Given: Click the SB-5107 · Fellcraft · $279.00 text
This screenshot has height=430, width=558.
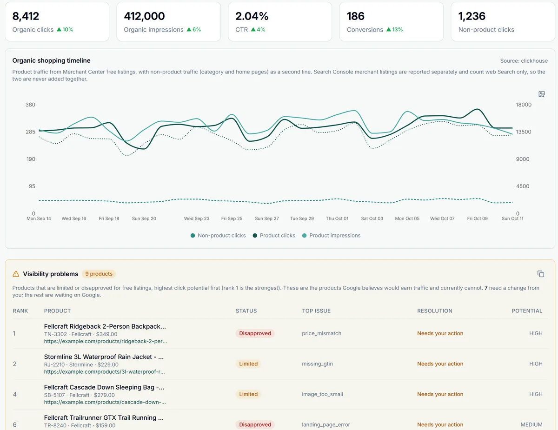Looking at the screenshot, I should 80,395.
